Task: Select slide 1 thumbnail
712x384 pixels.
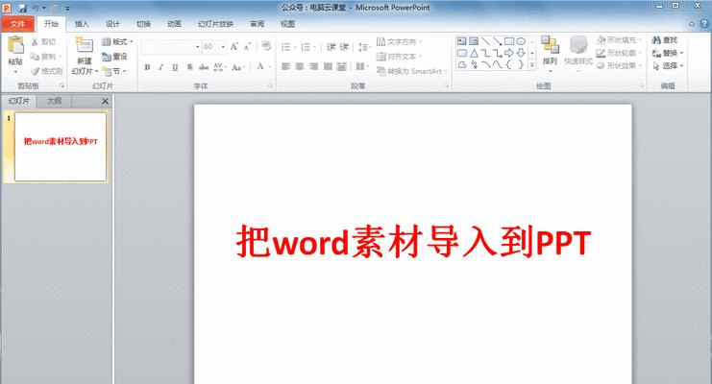Action: [x=61, y=147]
